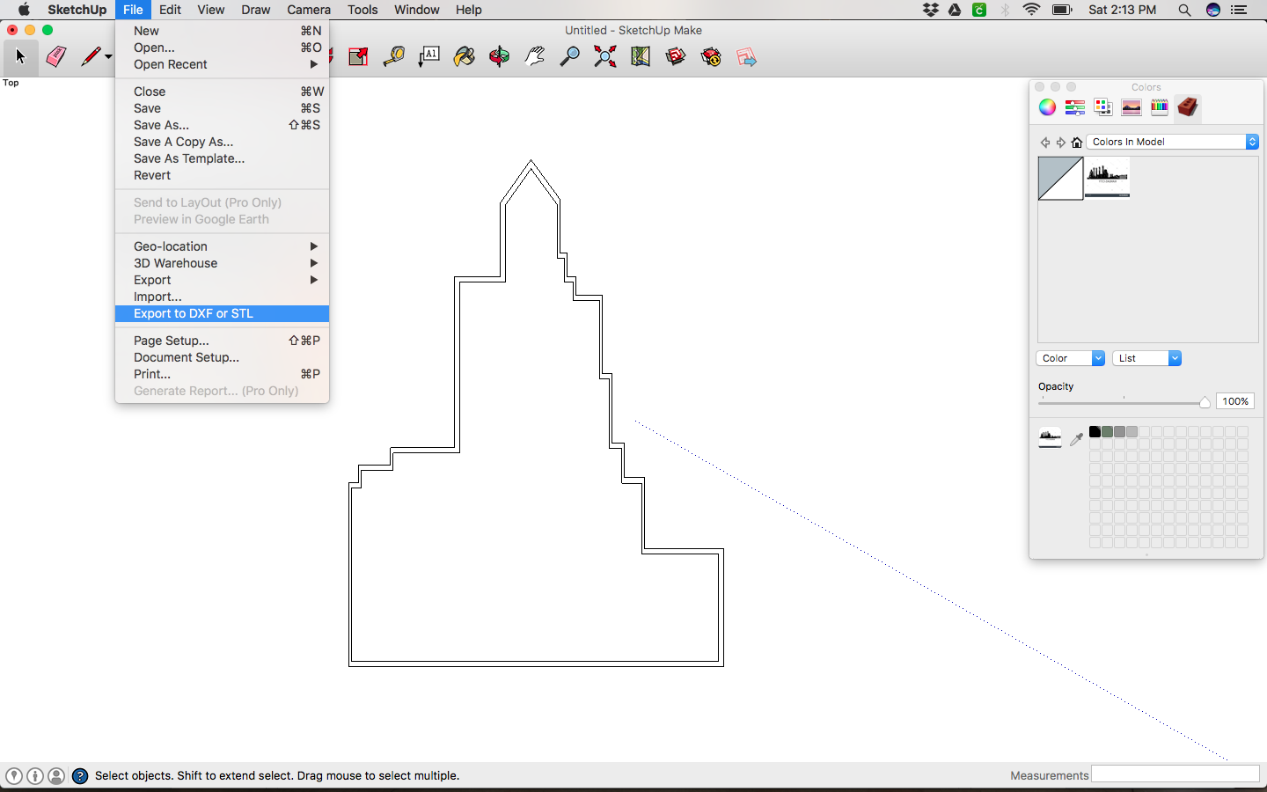
Task: Click the home In Model icon
Action: pos(1076,142)
